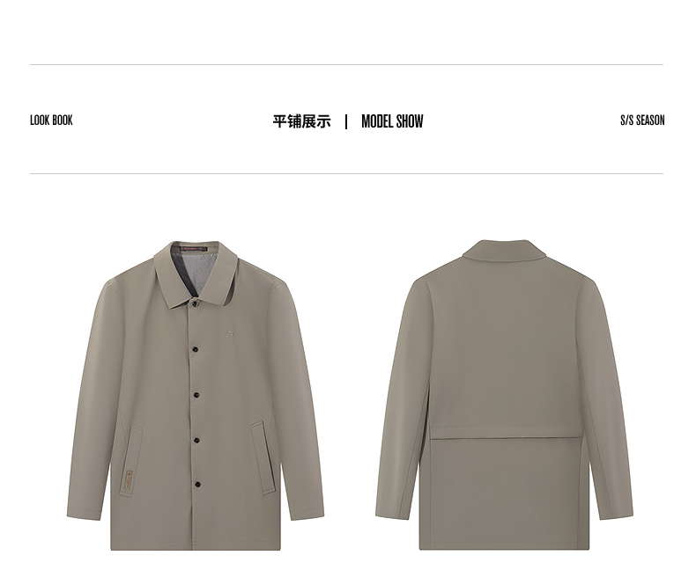The height and width of the screenshot is (570, 696).
Task: Click the vertical divider between headings
Action: click(x=346, y=121)
